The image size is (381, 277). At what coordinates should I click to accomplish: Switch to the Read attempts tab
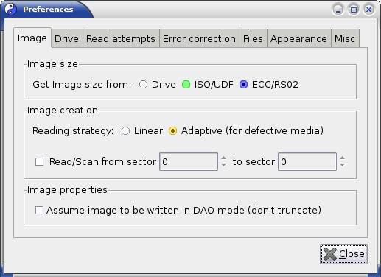[x=121, y=38]
